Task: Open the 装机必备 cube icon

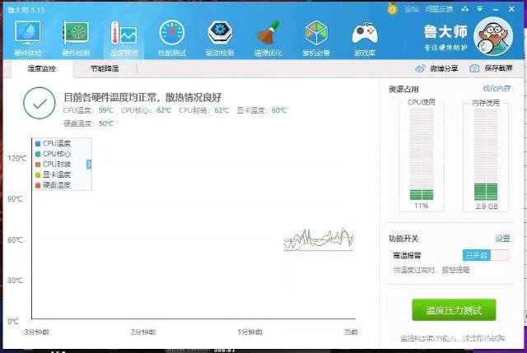Action: (x=316, y=36)
